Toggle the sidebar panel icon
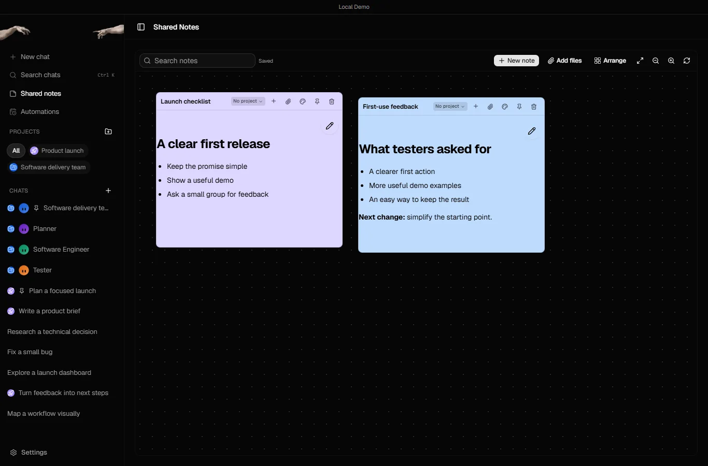The height and width of the screenshot is (466, 708). [x=141, y=27]
